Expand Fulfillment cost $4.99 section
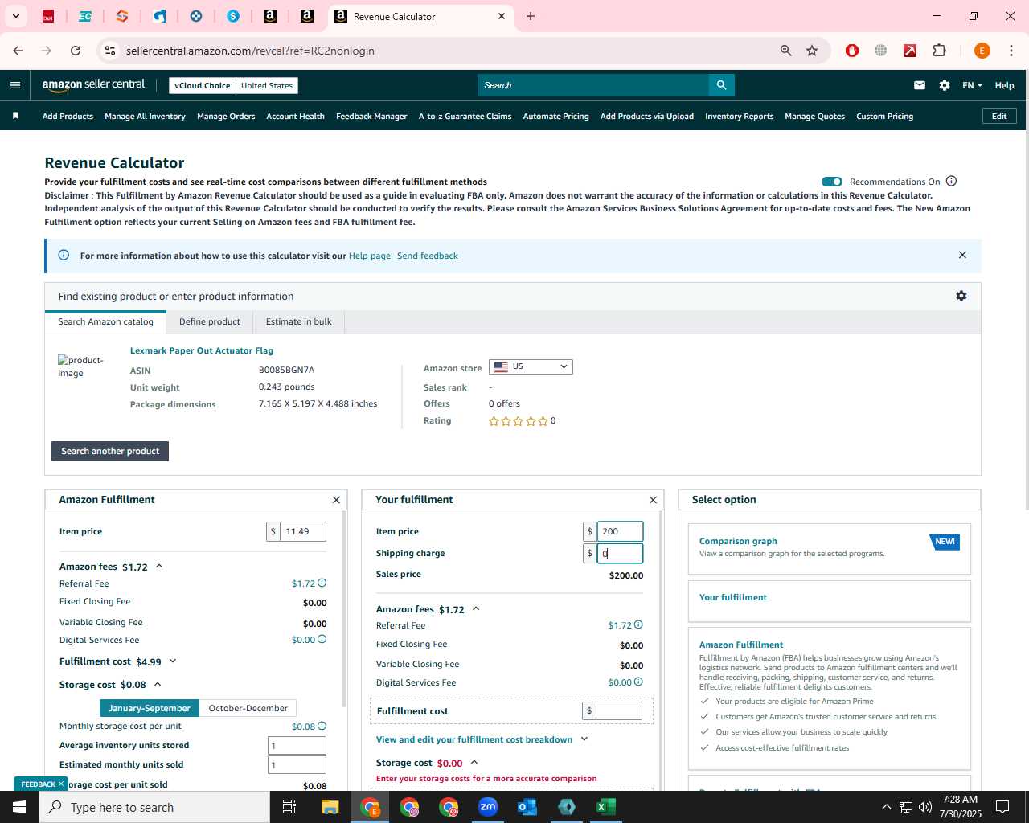 173,661
